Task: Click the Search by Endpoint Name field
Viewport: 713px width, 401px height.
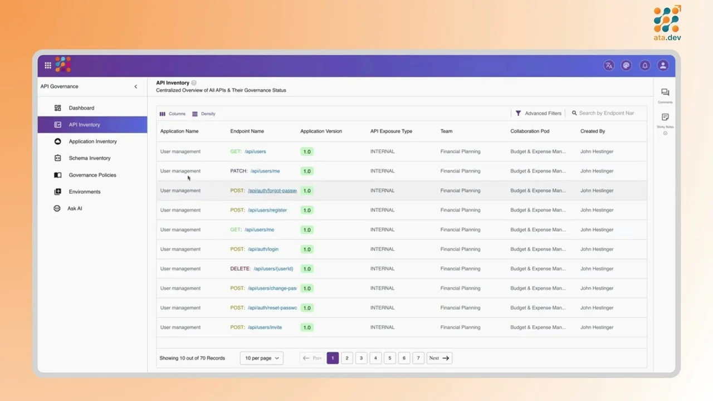Action: (607, 113)
